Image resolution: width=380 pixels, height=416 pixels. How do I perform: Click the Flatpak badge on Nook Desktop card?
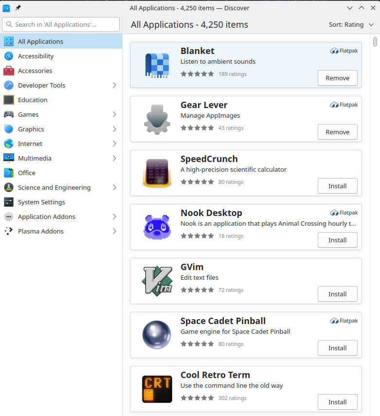coord(344,213)
